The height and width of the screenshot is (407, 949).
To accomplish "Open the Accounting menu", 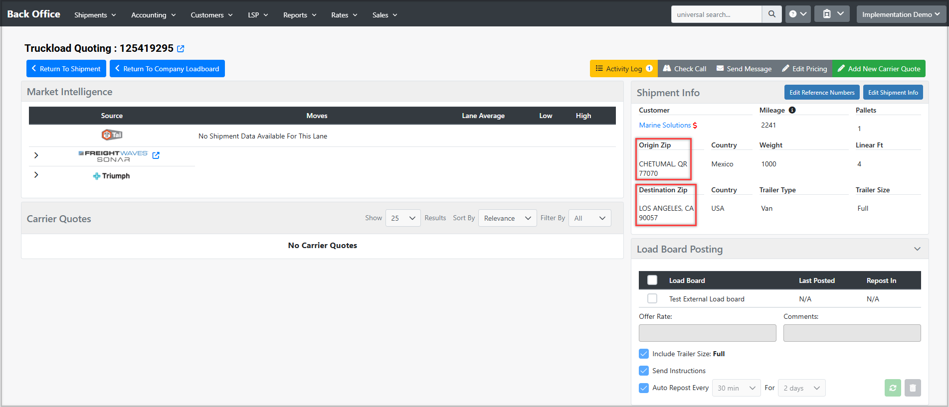I will click(x=153, y=15).
